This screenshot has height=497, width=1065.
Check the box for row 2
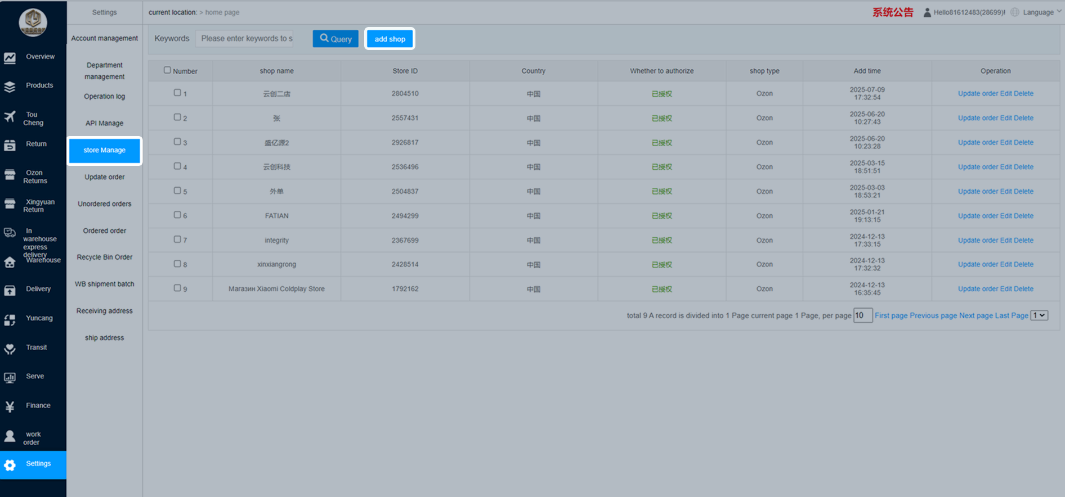[177, 117]
